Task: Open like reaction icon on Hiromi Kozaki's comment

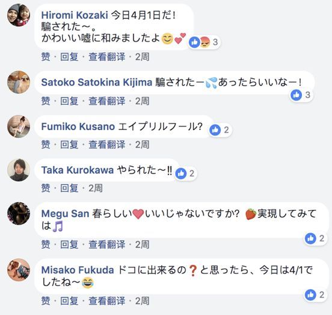Action: 194,42
